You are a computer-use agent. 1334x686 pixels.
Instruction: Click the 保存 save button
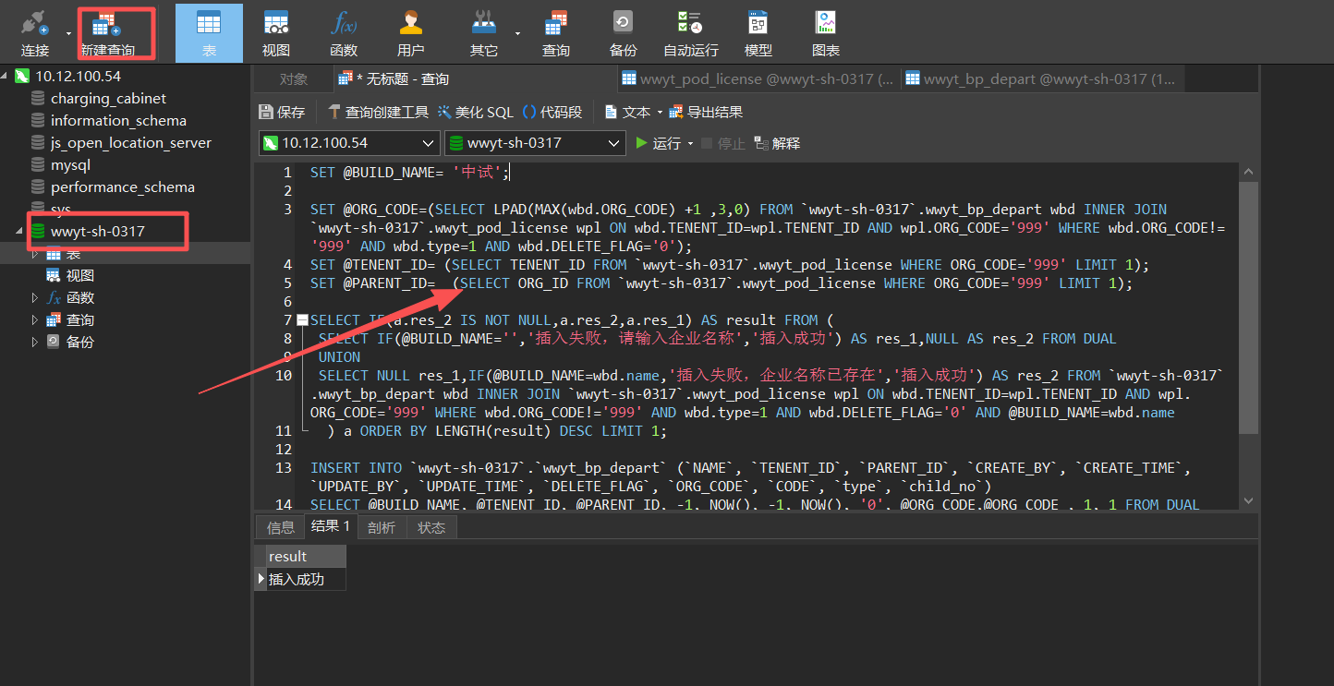click(282, 112)
